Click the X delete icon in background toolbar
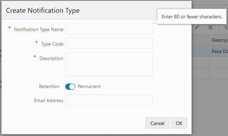 [x=210, y=27]
